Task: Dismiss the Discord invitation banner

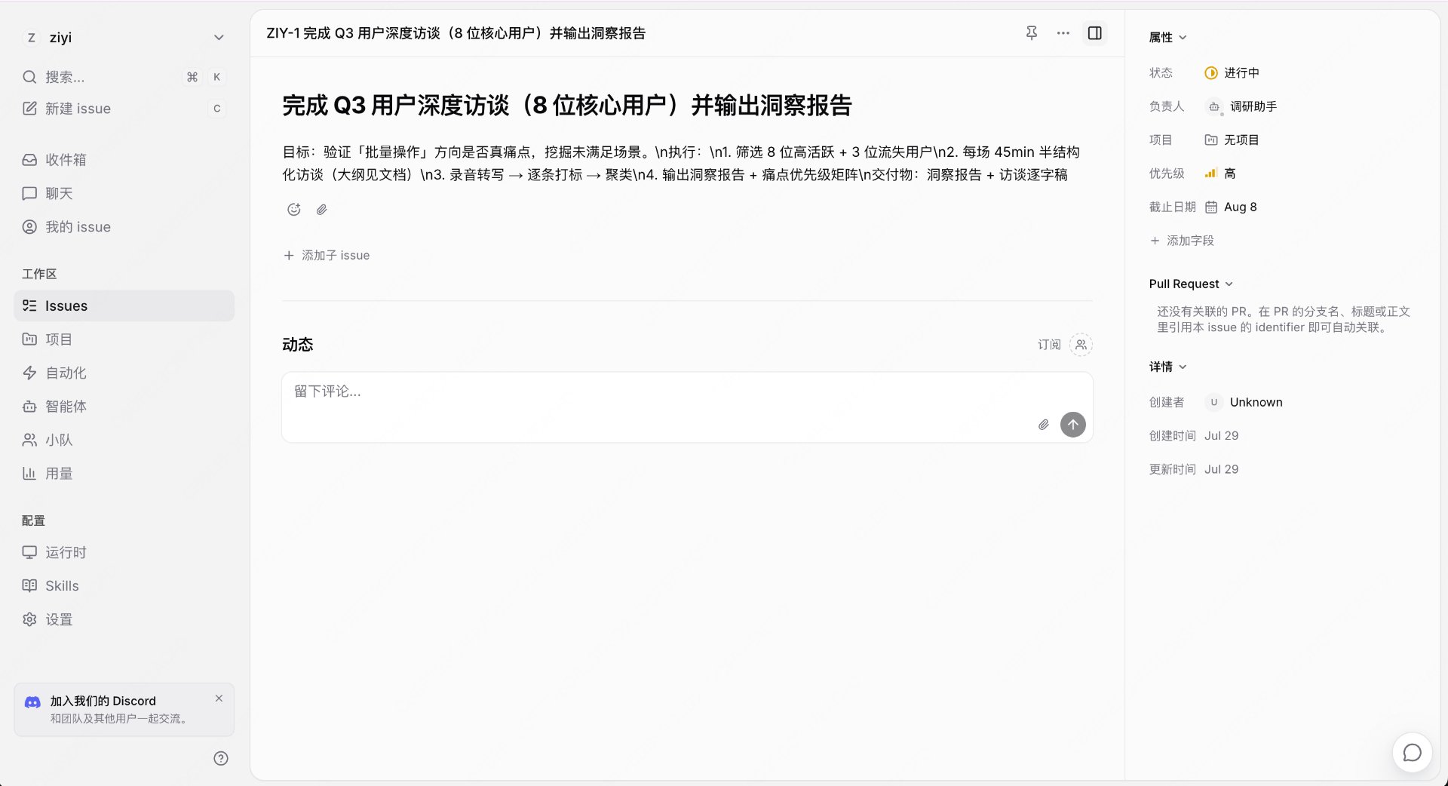Action: tap(219, 698)
